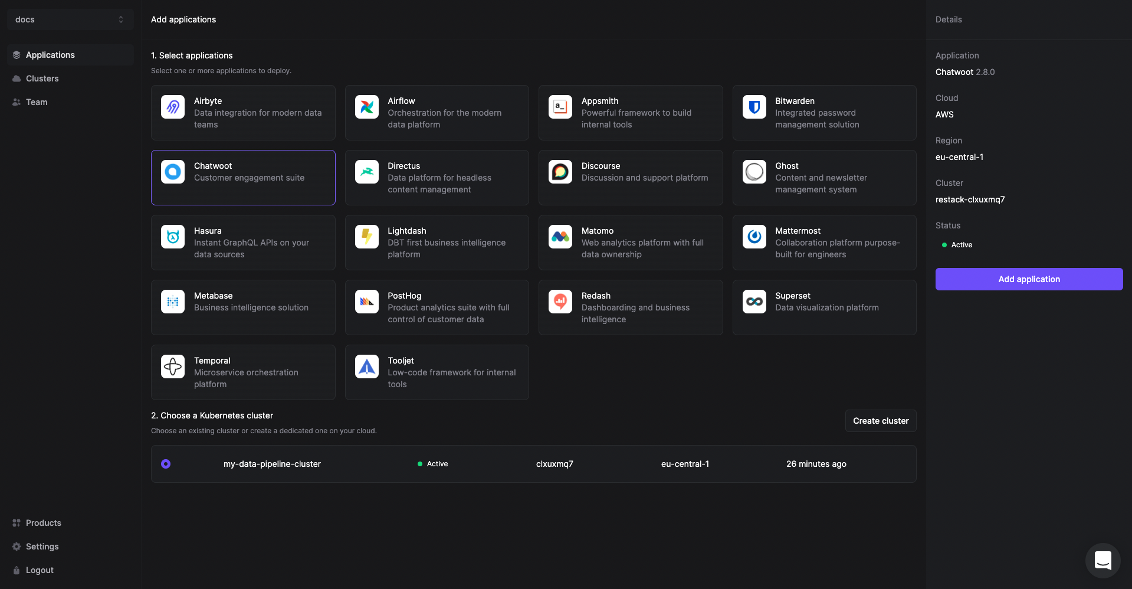
Task: Click the eu-central-1 cell in the cluster row
Action: (x=685, y=464)
